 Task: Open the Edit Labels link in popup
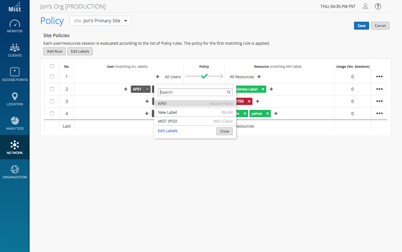(x=168, y=131)
